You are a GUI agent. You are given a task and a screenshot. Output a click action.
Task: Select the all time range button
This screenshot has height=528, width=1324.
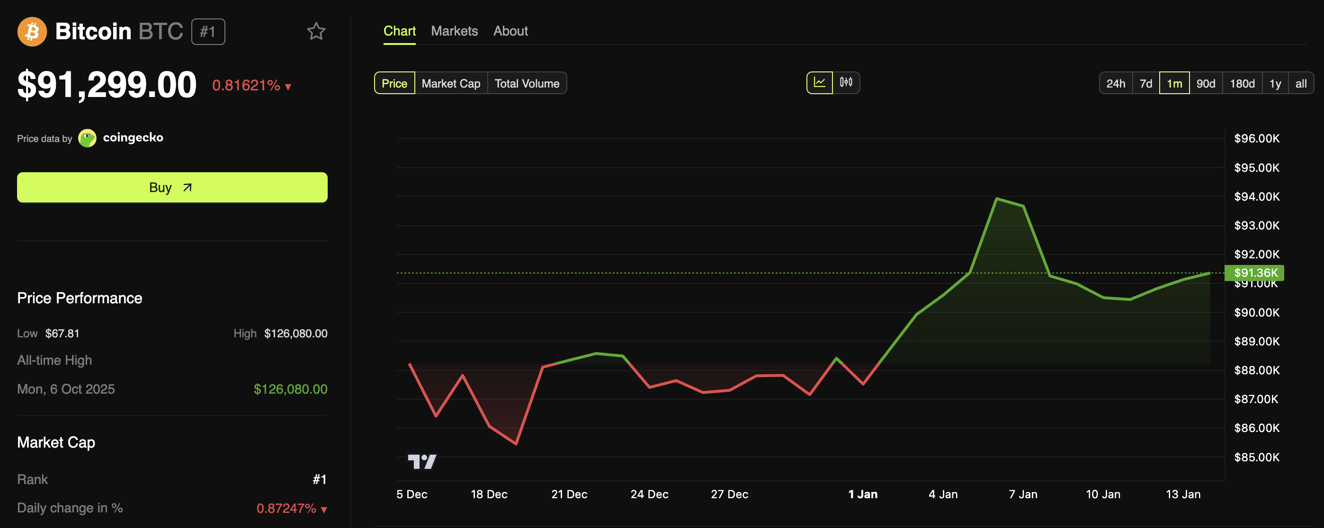click(1300, 83)
